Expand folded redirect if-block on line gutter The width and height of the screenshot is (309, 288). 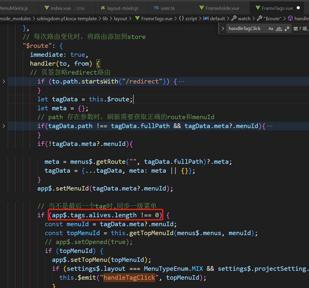4,81
